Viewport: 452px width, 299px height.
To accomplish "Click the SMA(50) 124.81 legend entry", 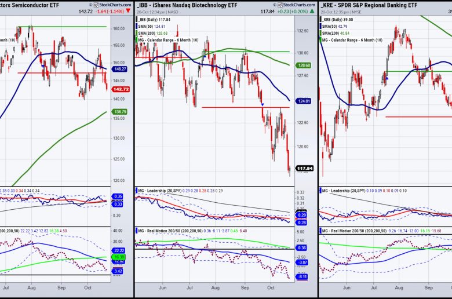I will pos(152,26).
